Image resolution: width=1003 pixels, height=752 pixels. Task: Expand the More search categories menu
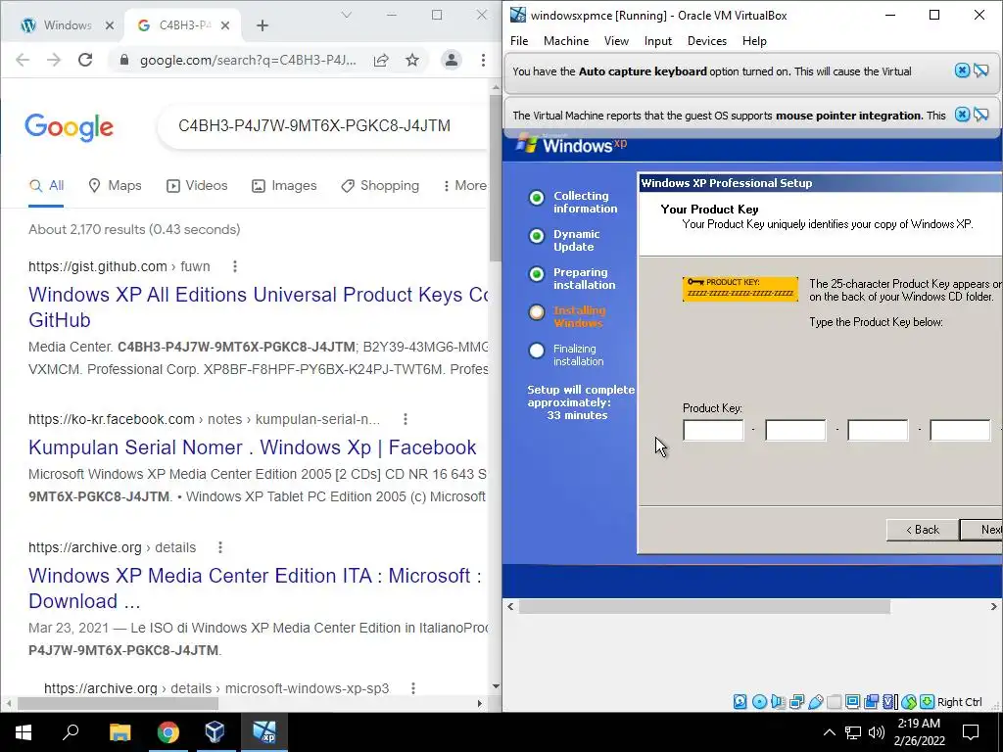pyautogui.click(x=465, y=185)
